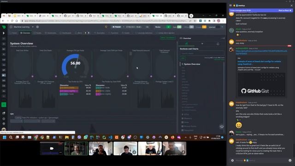Image resolution: width=295 pixels, height=166 pixels.
Task: Open the GitHub Gist preview image
Action: [x=261, y=85]
